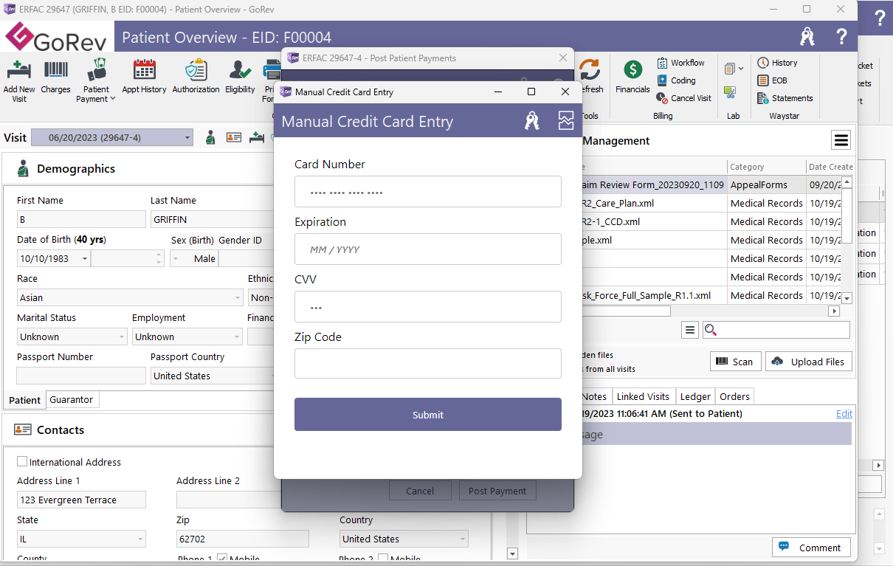The image size is (893, 566).
Task: Expand the Visit 06/20/2023 dropdown
Action: tap(187, 138)
